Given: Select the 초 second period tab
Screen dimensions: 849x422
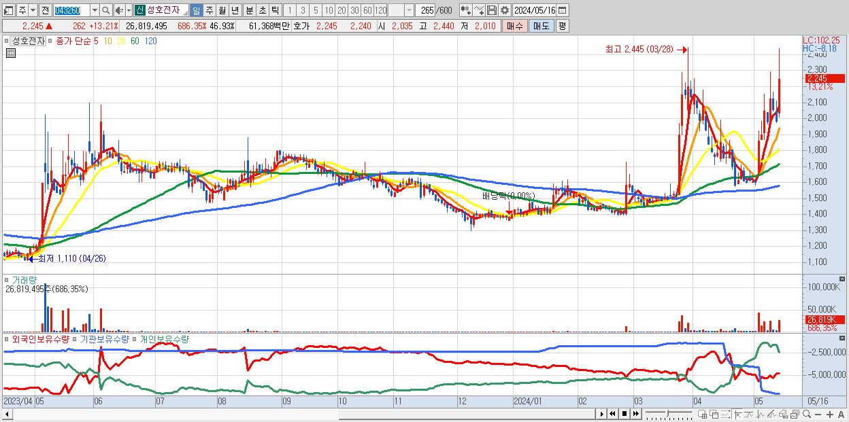Looking at the screenshot, I should point(262,11).
